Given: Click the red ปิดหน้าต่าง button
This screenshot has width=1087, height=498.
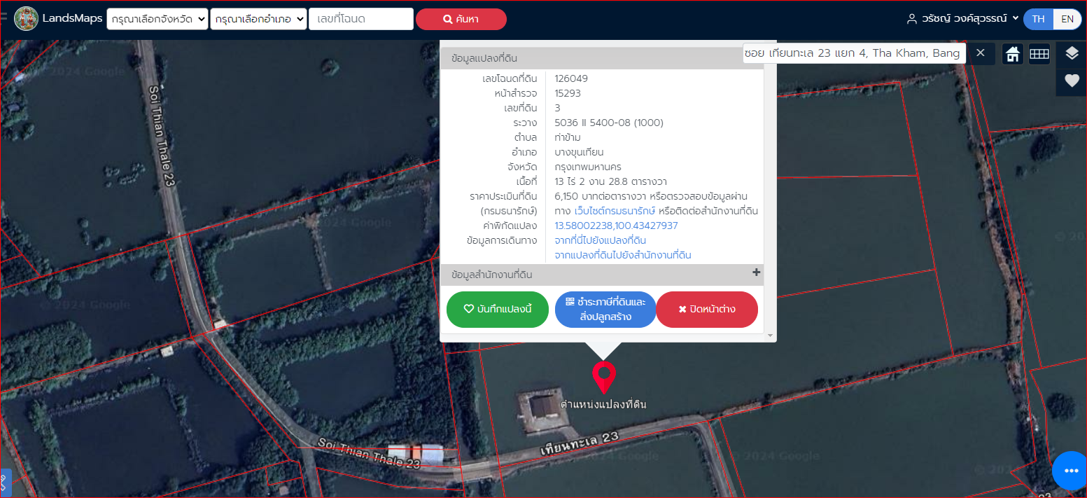Looking at the screenshot, I should [707, 310].
